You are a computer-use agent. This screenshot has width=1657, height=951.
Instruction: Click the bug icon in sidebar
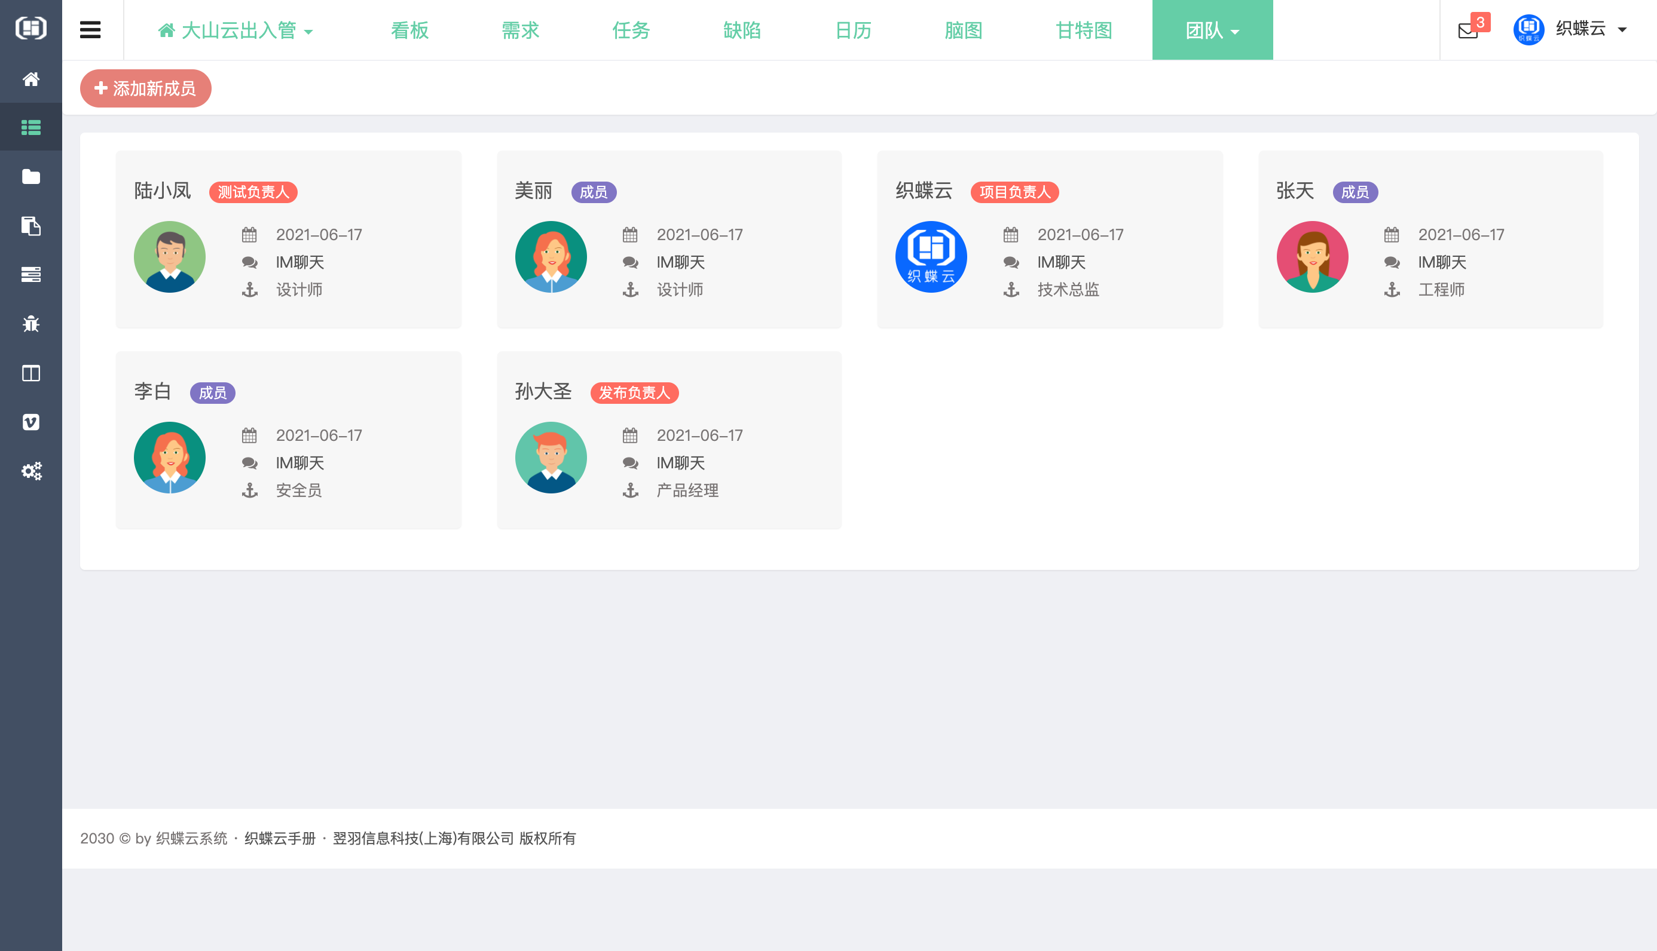click(x=30, y=324)
